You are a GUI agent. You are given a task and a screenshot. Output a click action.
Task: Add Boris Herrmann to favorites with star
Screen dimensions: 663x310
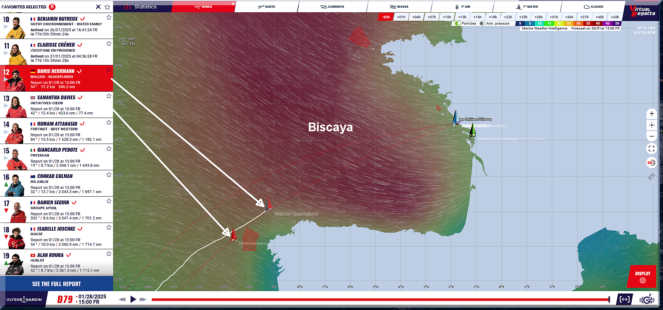point(109,70)
